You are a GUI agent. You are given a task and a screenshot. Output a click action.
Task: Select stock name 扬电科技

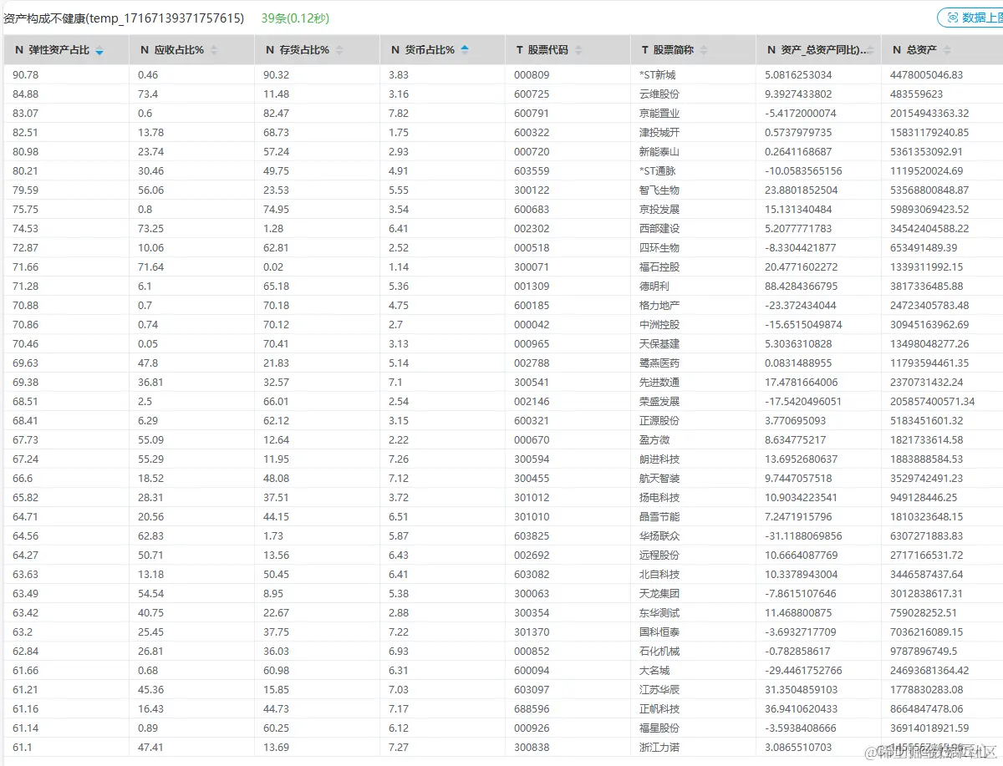(659, 498)
